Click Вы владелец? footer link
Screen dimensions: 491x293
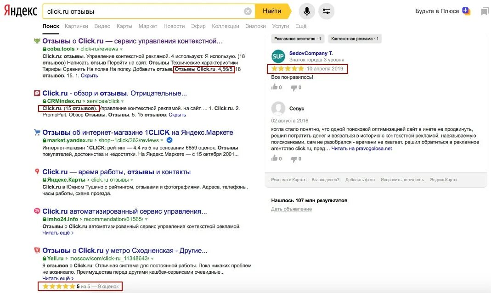(x=325, y=180)
